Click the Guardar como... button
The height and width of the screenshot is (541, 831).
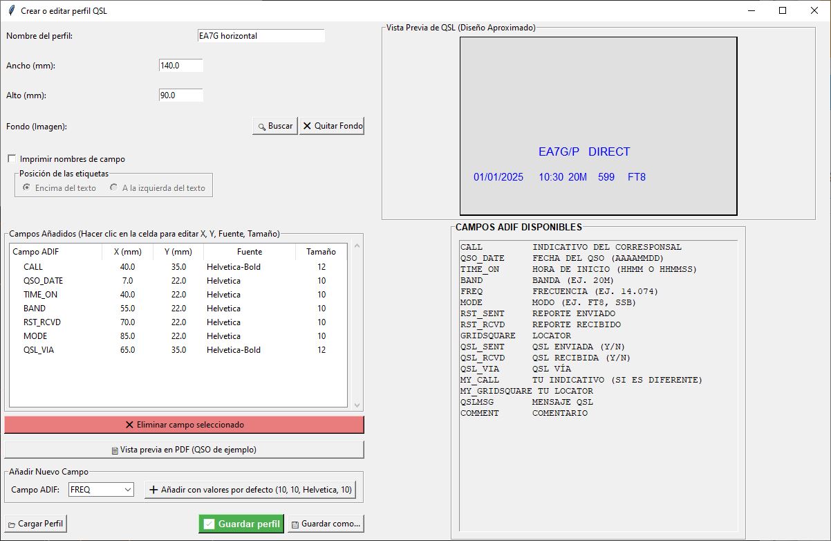click(x=326, y=524)
